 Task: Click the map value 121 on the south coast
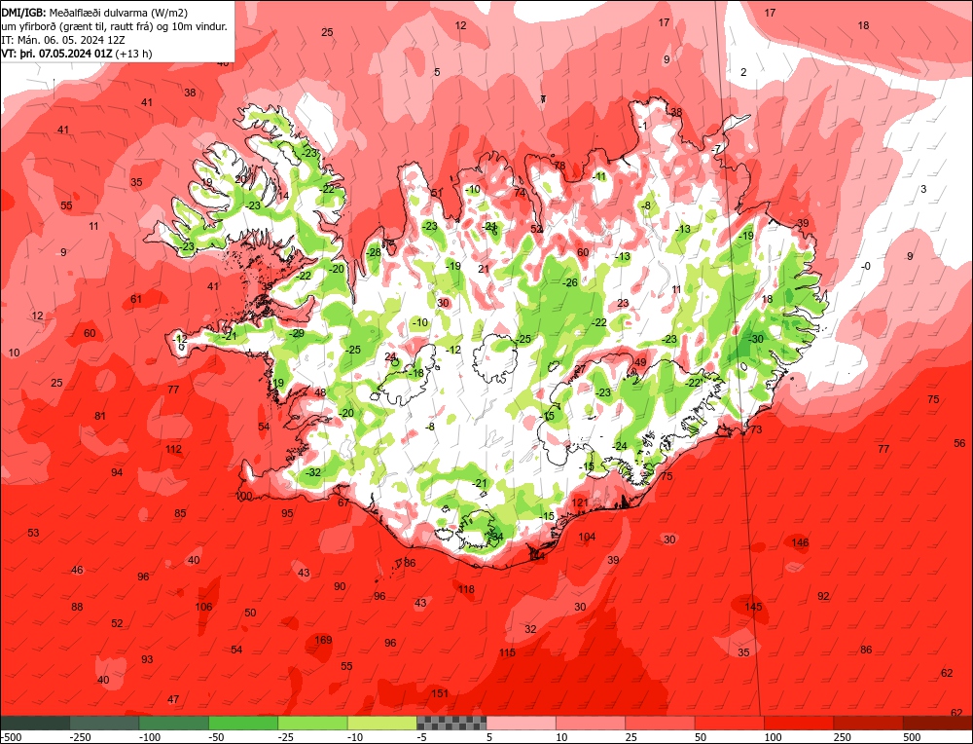[x=580, y=502]
